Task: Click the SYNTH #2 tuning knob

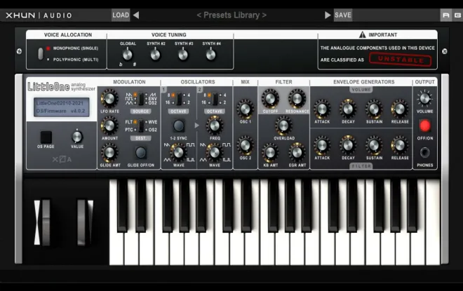Action: click(x=155, y=55)
